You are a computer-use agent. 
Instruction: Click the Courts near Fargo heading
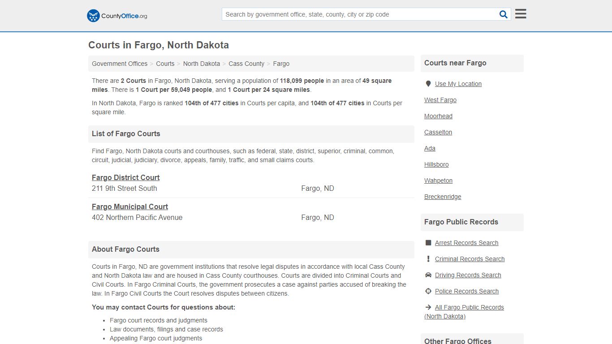[x=455, y=63]
